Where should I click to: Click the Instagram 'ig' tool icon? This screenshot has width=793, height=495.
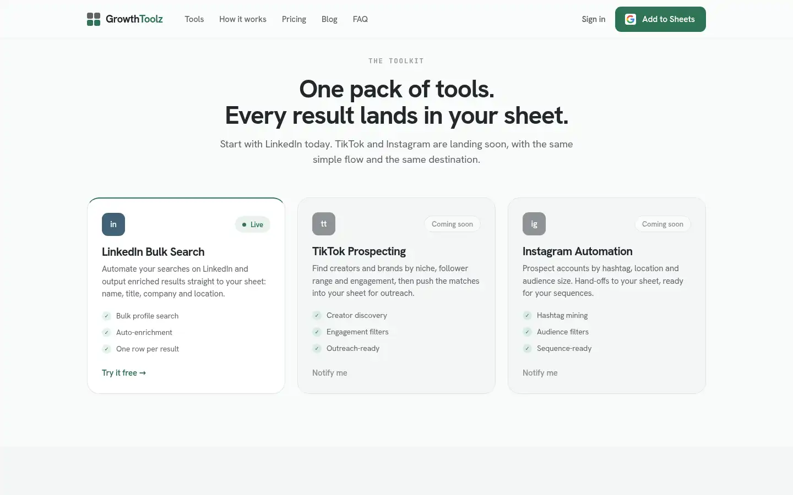point(534,224)
